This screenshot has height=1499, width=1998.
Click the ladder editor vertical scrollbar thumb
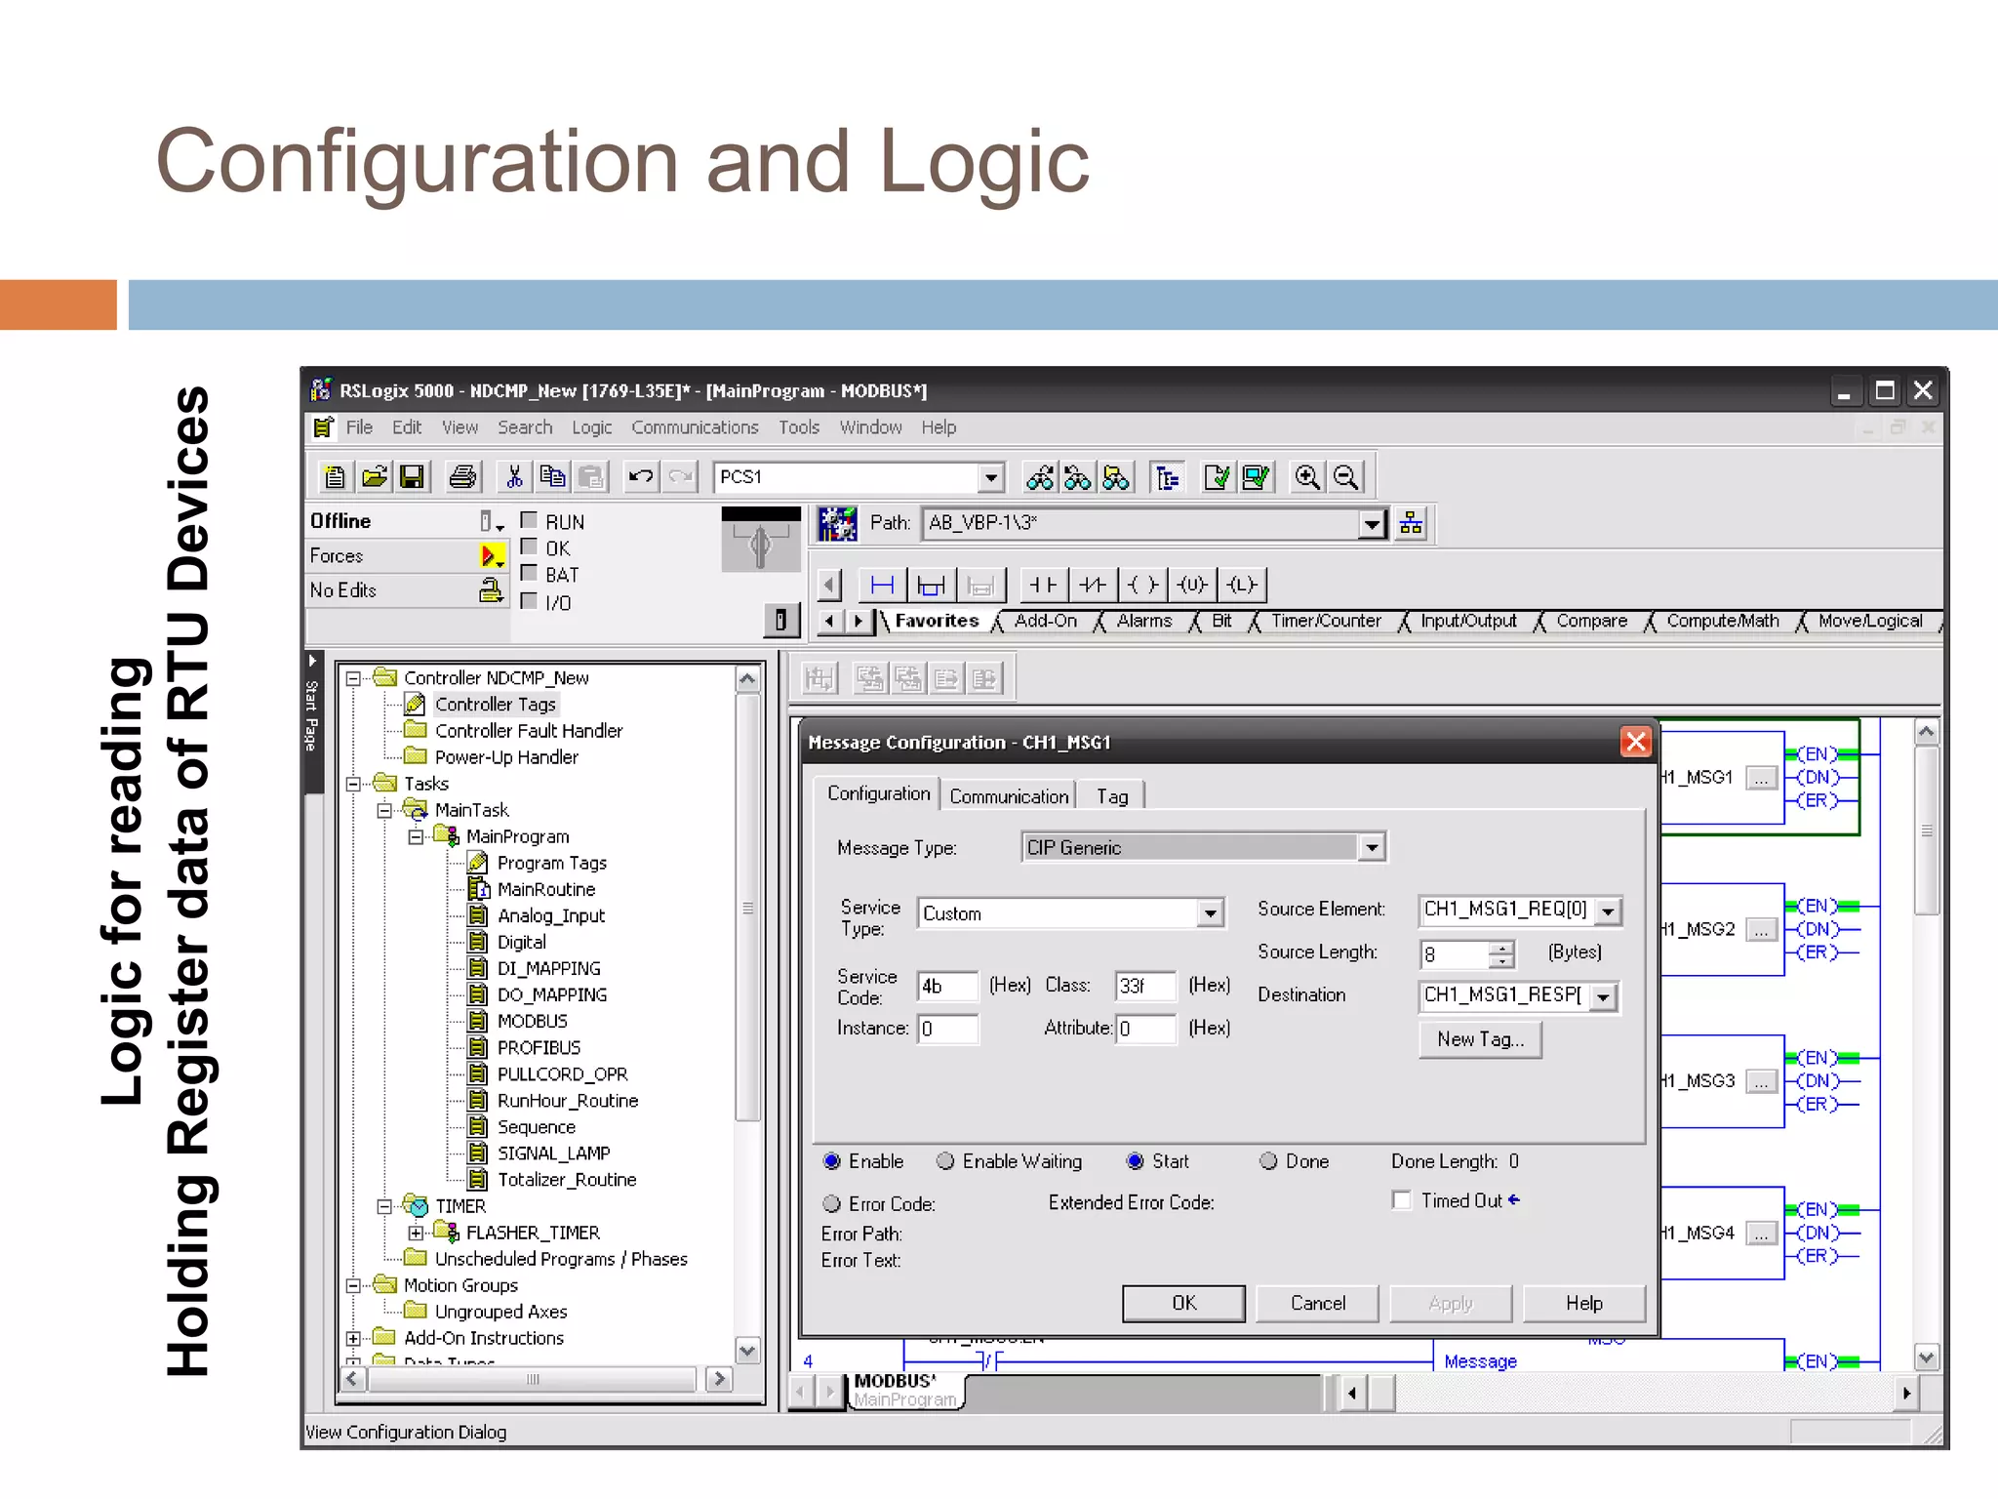1926,831
